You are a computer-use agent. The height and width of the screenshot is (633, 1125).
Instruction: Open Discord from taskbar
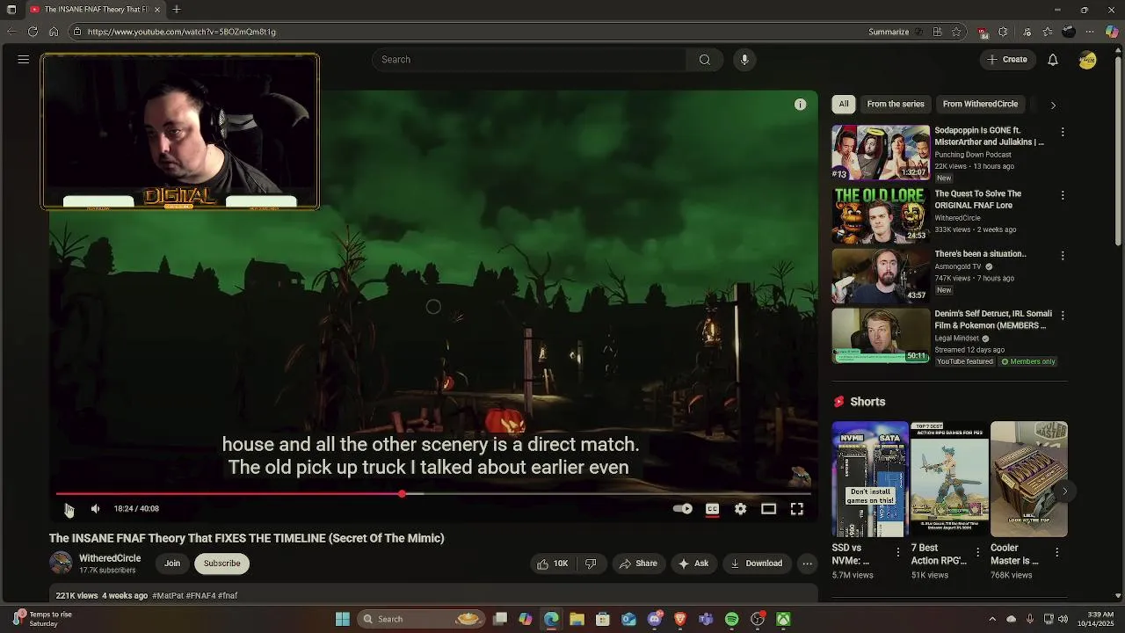(x=655, y=619)
